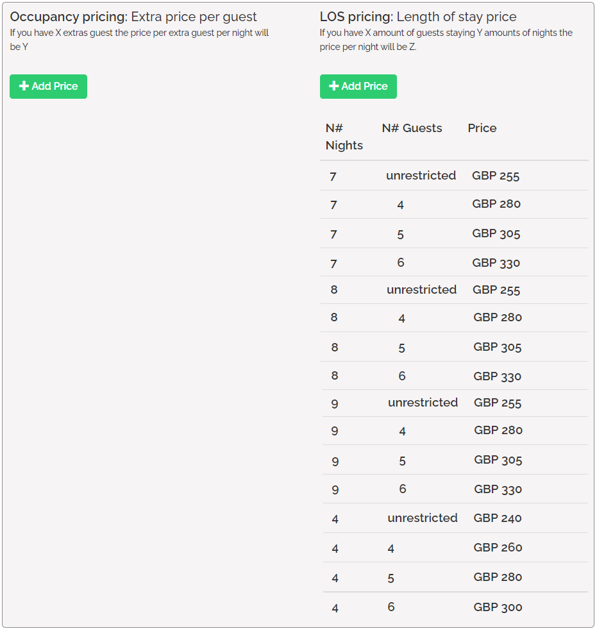This screenshot has width=597, height=631.
Task: Click the plus icon in the Occupancy pricing Add Price button
Action: click(x=24, y=87)
